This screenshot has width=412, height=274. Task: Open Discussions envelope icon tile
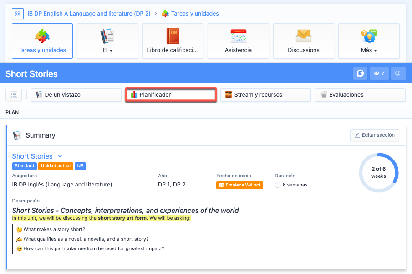pyautogui.click(x=303, y=41)
